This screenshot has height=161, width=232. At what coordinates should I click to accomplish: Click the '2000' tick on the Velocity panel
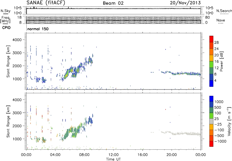coord(17,126)
